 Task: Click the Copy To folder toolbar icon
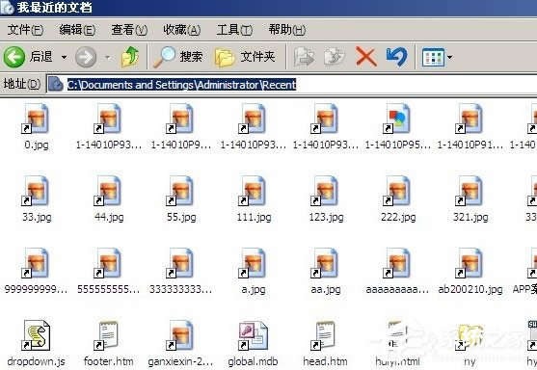pos(335,57)
